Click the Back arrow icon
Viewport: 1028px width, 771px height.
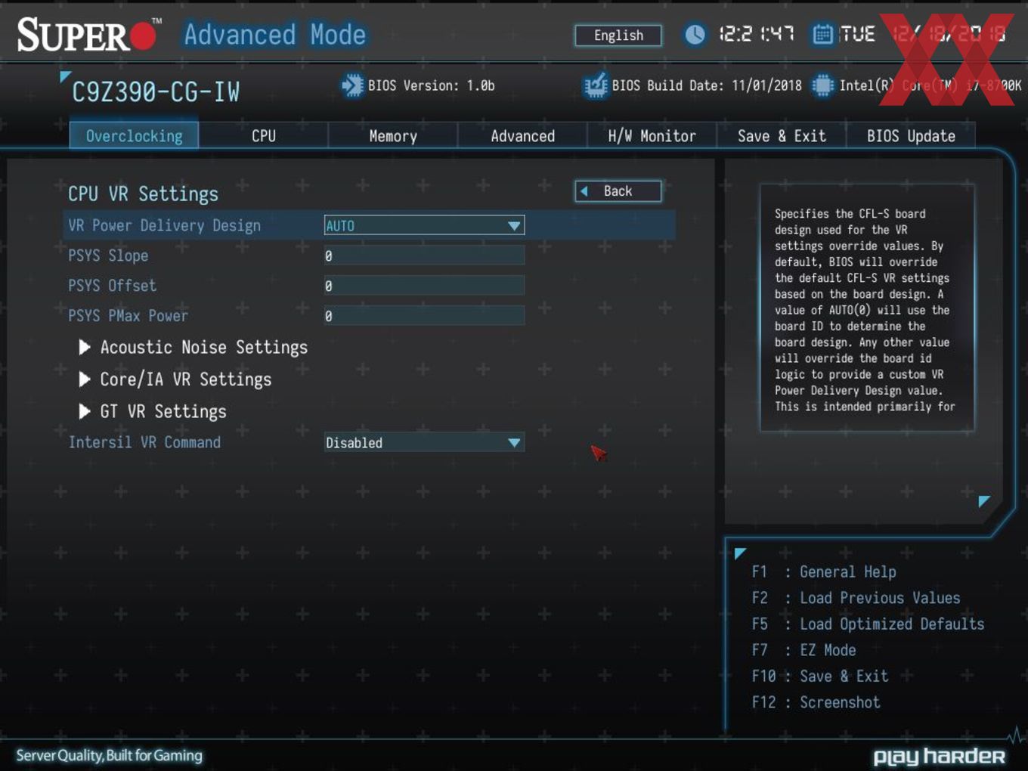click(x=584, y=191)
